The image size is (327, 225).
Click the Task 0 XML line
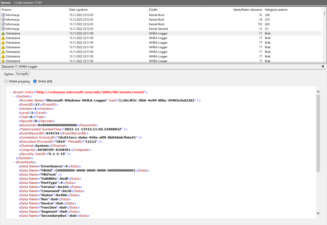32,117
